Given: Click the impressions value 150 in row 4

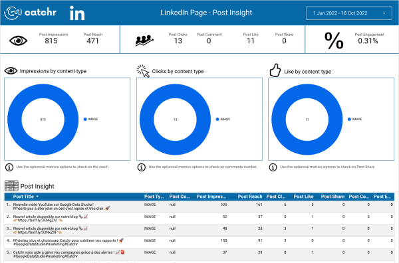Looking at the screenshot, I should [223, 240].
